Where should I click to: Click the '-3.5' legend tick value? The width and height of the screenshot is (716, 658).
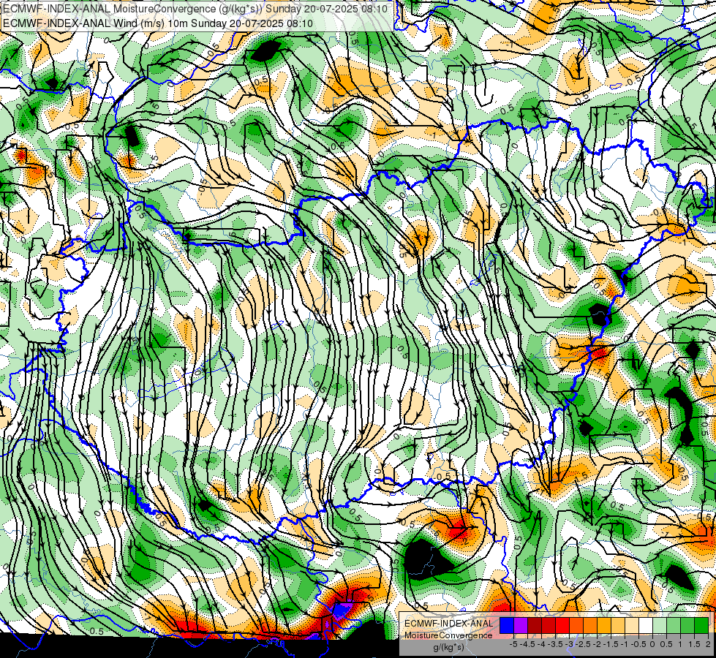point(555,644)
